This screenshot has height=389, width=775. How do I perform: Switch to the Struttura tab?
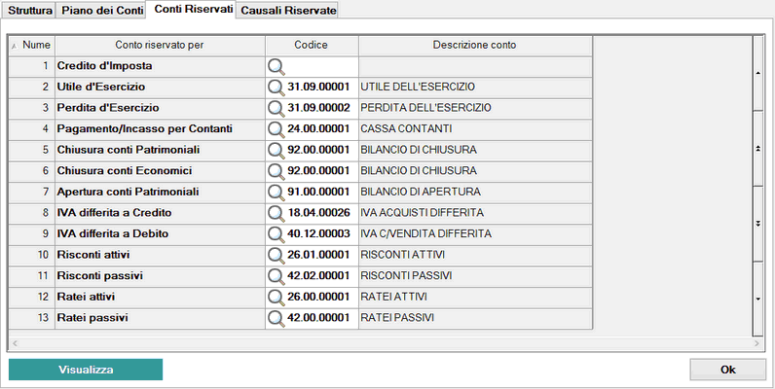[30, 11]
